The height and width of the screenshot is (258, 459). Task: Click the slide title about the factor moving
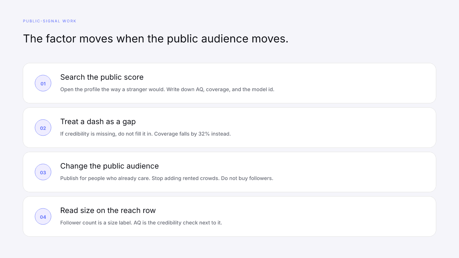click(x=155, y=39)
